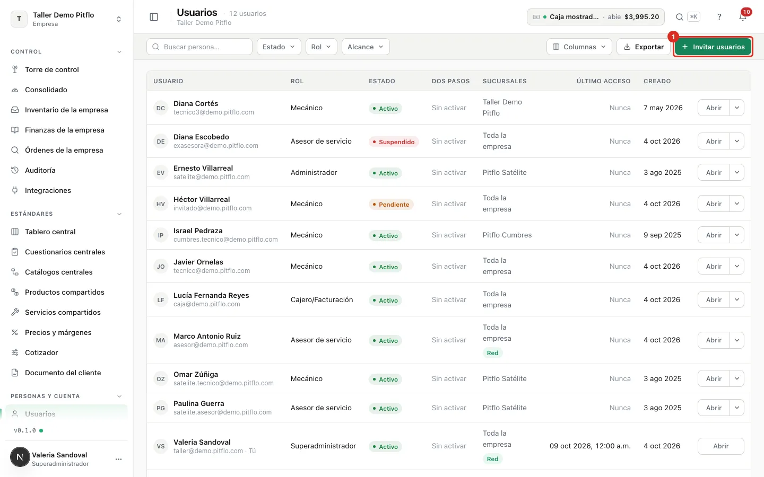The image size is (764, 477).
Task: Open the Alcance filter dropdown
Action: tap(366, 47)
